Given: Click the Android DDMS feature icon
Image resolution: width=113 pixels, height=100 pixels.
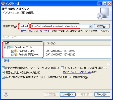Looking at the screenshot, I should tap(16, 51).
